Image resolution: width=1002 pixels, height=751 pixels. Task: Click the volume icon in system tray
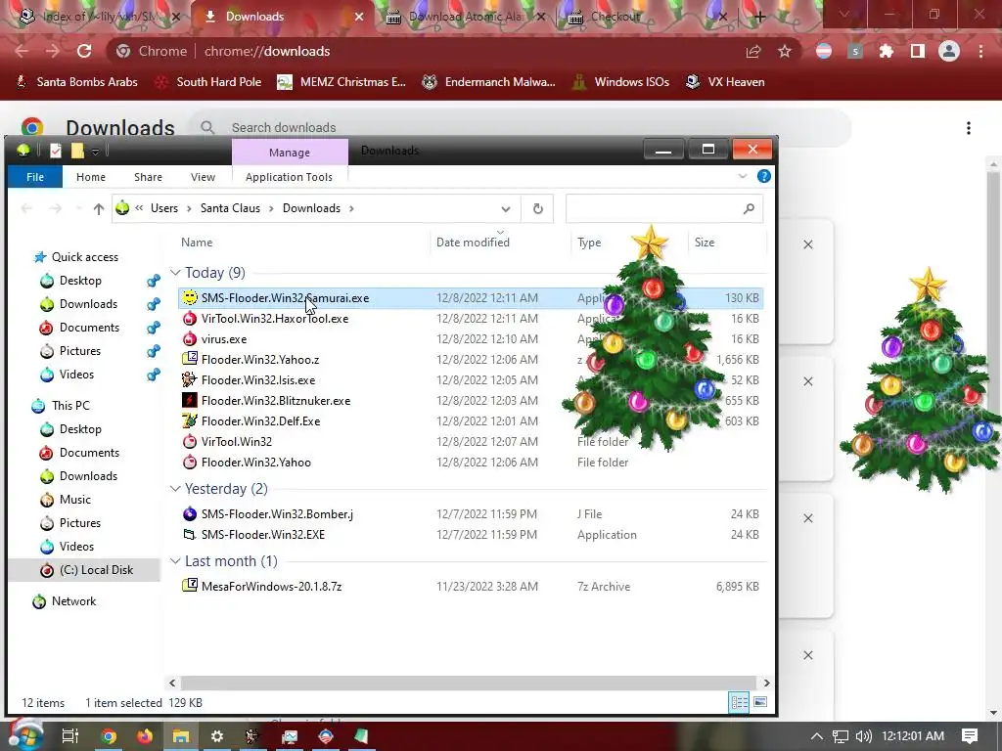tap(863, 736)
